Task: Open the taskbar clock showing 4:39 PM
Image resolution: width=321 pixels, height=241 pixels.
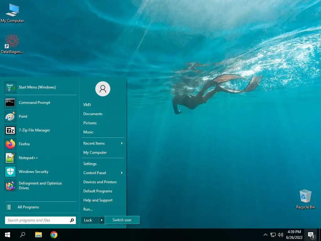Action: coord(294,235)
